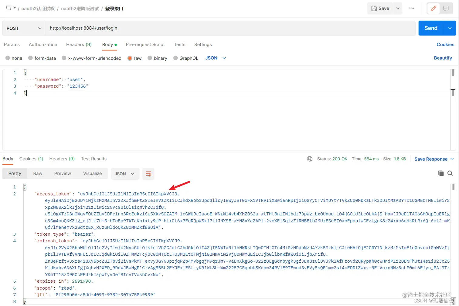This screenshot has height=306, width=459.
Task: Switch to the Authorization tab
Action: [x=43, y=45]
